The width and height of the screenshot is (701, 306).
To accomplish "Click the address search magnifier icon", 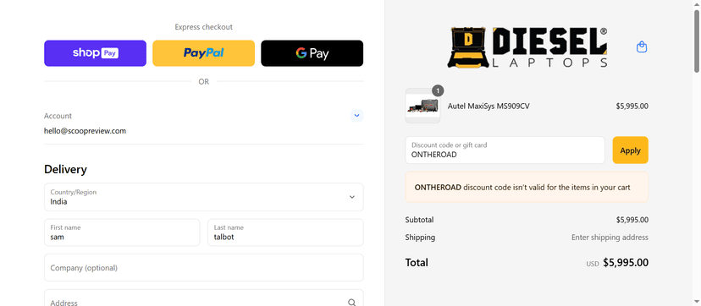I will point(352,302).
